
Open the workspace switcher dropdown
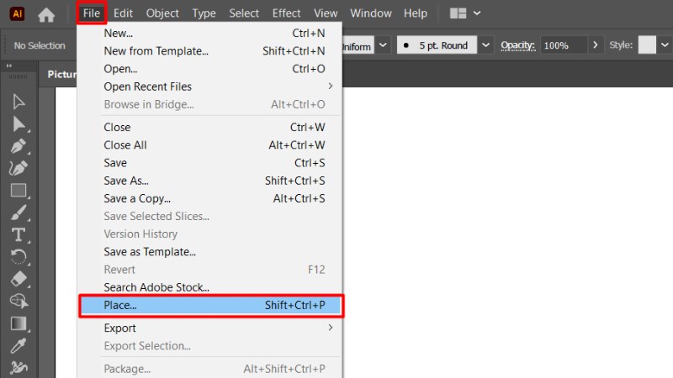pos(466,13)
